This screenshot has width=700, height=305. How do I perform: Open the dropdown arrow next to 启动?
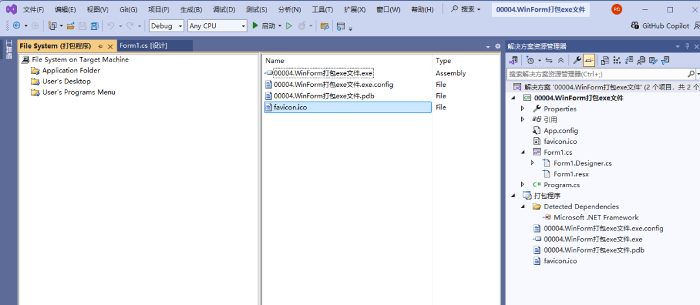point(280,26)
